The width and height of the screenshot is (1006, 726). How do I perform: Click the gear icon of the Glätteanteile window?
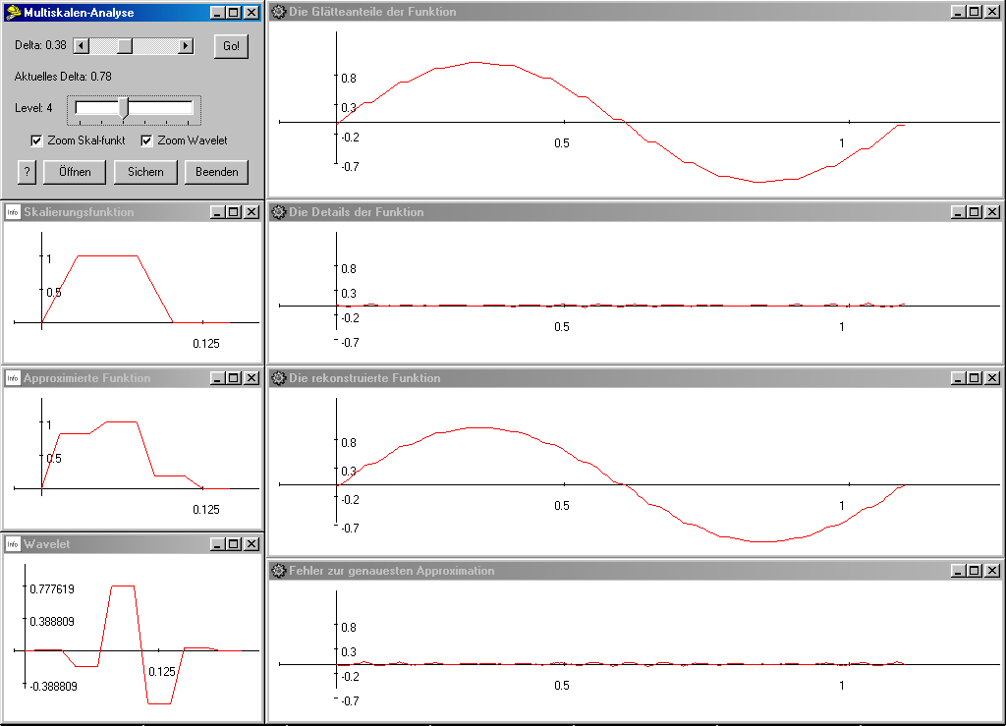pyautogui.click(x=278, y=12)
